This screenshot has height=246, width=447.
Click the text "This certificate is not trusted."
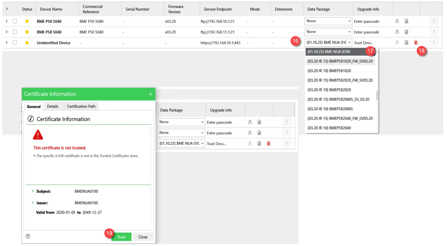point(60,148)
